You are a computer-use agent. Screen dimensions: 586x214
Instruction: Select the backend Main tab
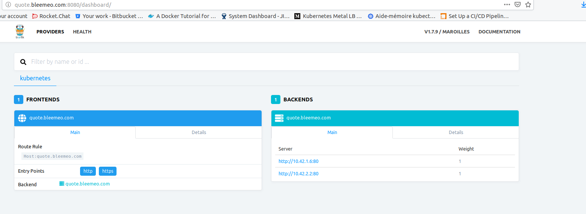(332, 133)
